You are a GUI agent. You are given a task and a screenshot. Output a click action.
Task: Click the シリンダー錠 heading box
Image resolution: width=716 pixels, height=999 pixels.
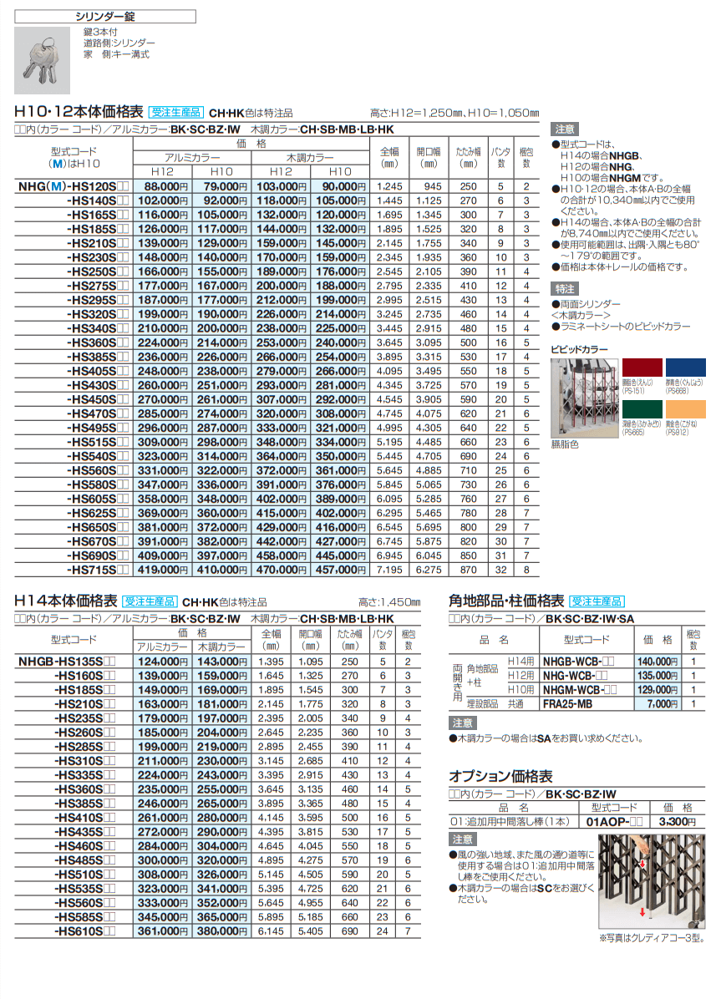pyautogui.click(x=105, y=17)
